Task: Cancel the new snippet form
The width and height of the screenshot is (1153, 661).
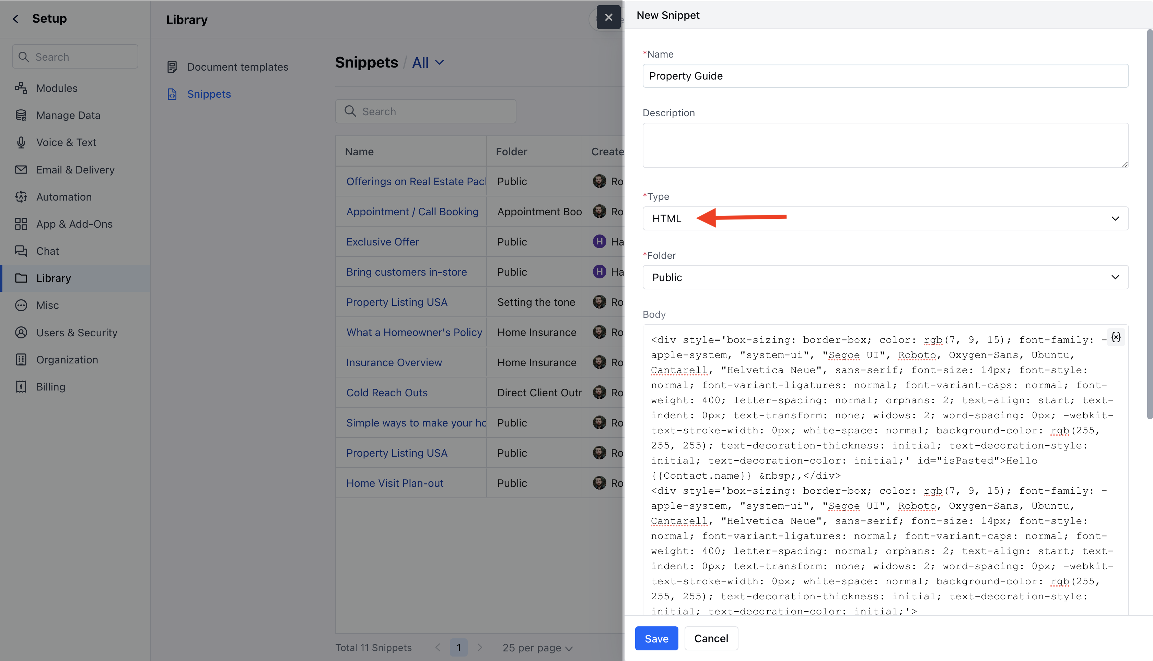Action: tap(711, 638)
